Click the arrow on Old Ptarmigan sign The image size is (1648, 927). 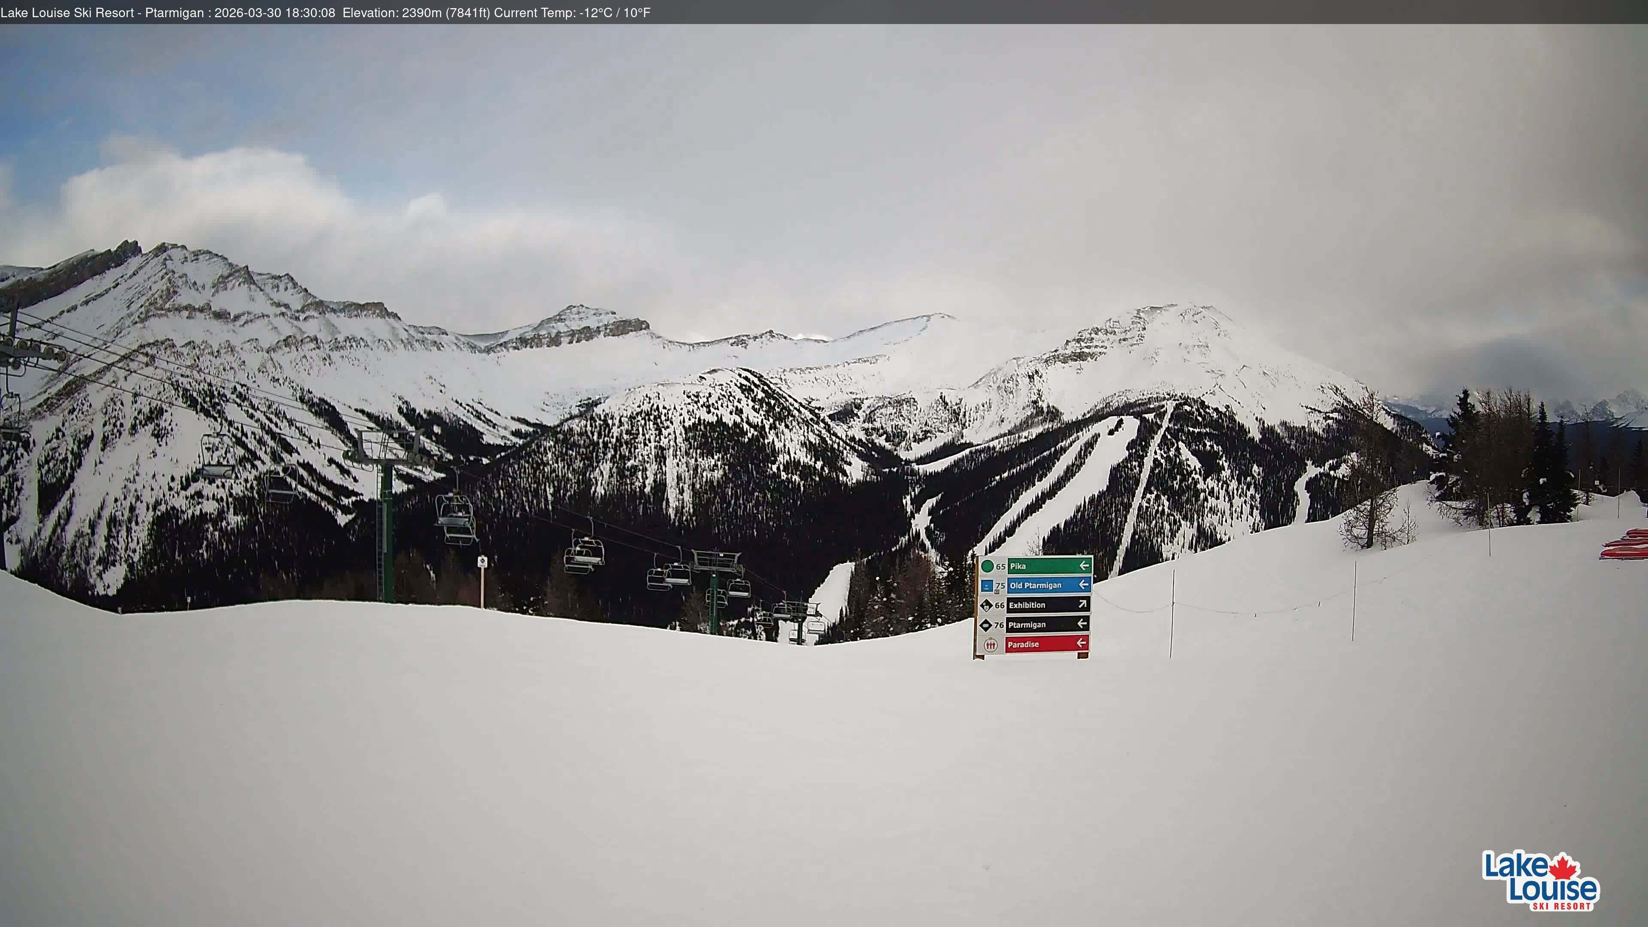click(1083, 584)
